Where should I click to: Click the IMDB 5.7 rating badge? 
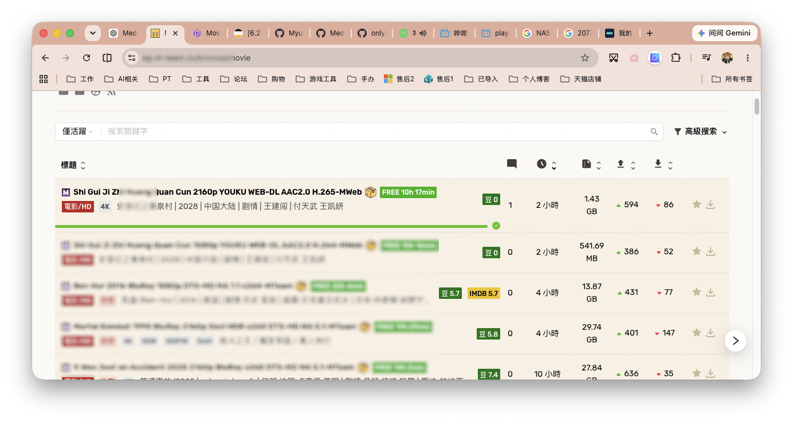484,293
